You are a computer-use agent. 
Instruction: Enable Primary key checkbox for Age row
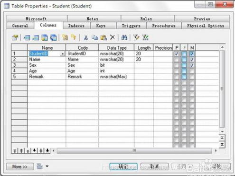pos(176,71)
